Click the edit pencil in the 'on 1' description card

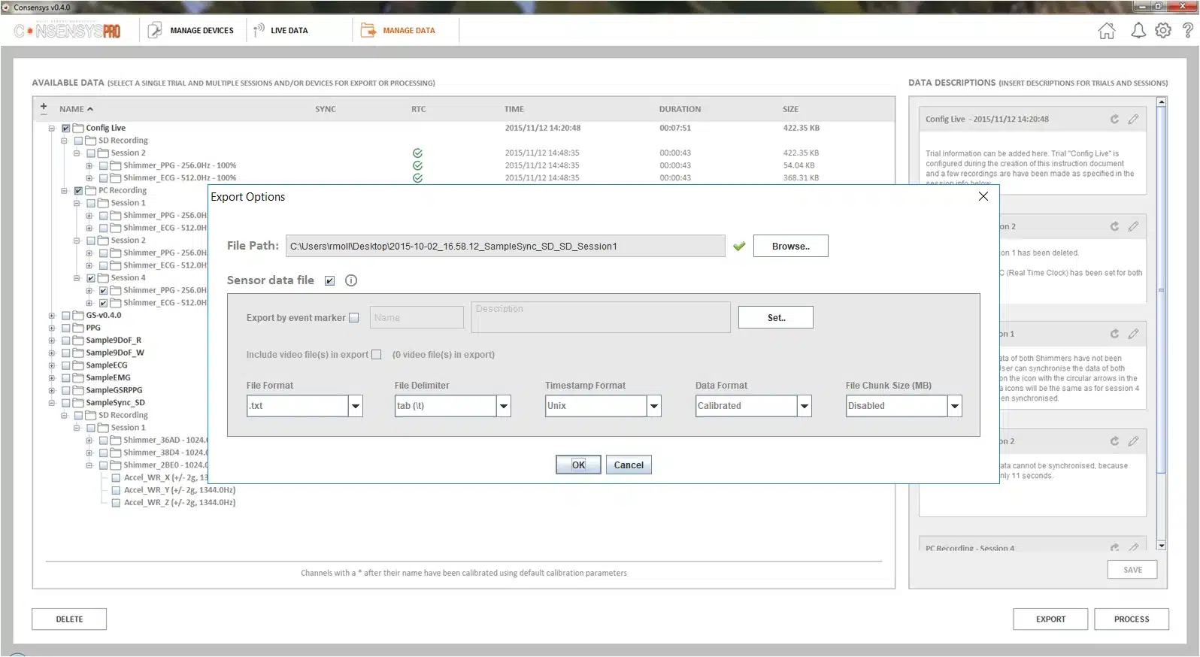(x=1133, y=334)
